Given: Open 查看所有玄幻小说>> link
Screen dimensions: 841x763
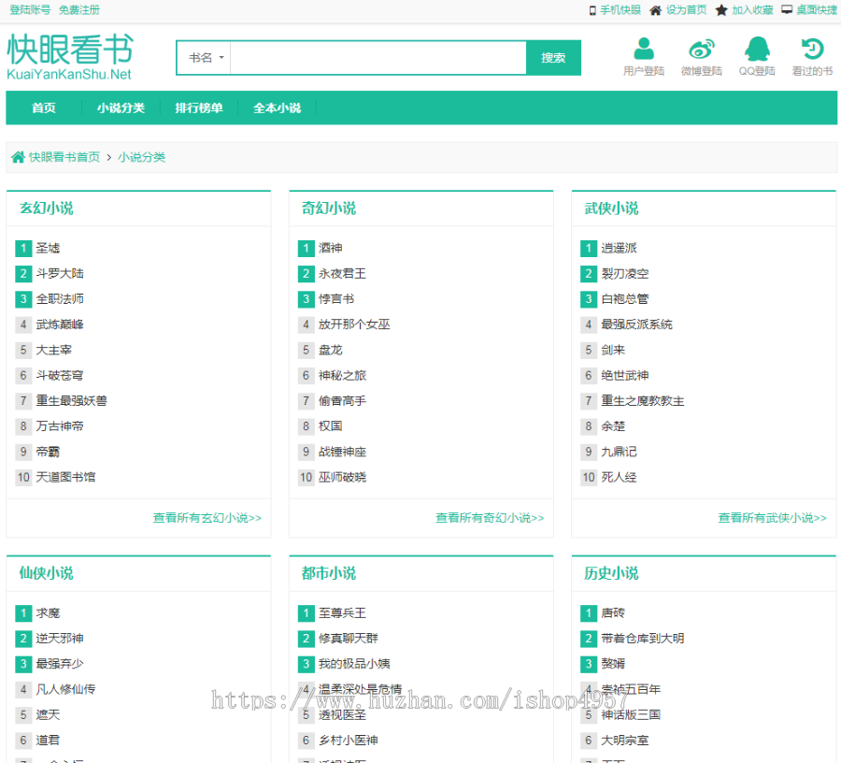Looking at the screenshot, I should pyautogui.click(x=207, y=518).
